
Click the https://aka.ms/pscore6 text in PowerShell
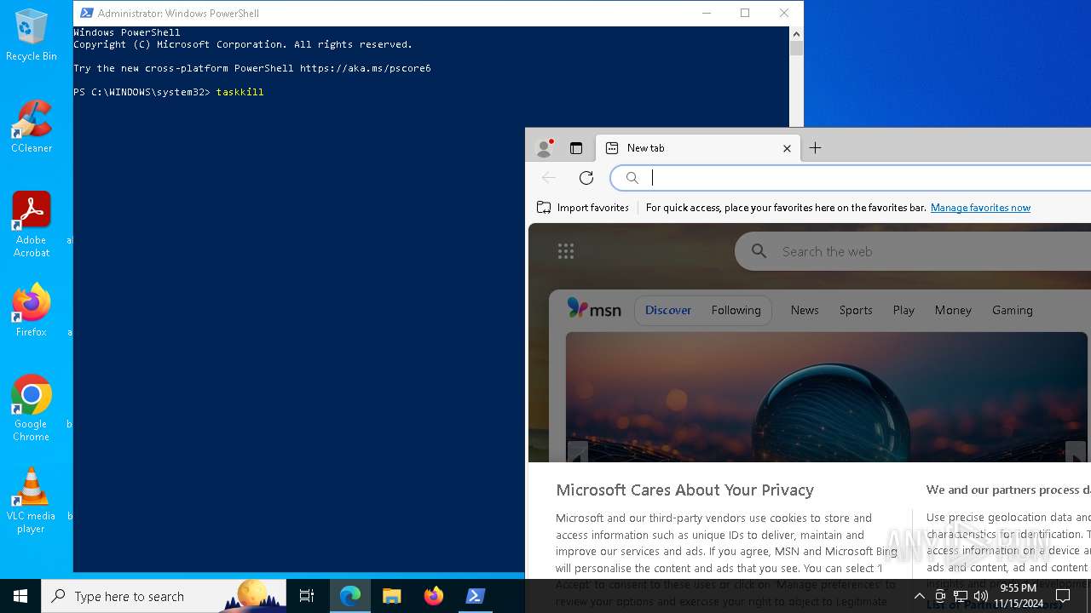pyautogui.click(x=365, y=68)
